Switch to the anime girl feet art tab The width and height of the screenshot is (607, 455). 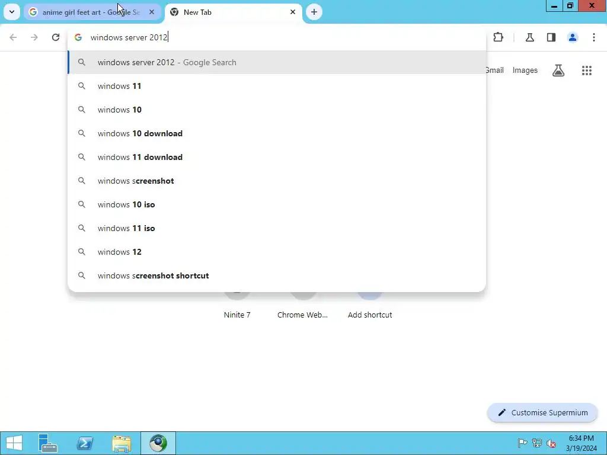[x=91, y=12]
